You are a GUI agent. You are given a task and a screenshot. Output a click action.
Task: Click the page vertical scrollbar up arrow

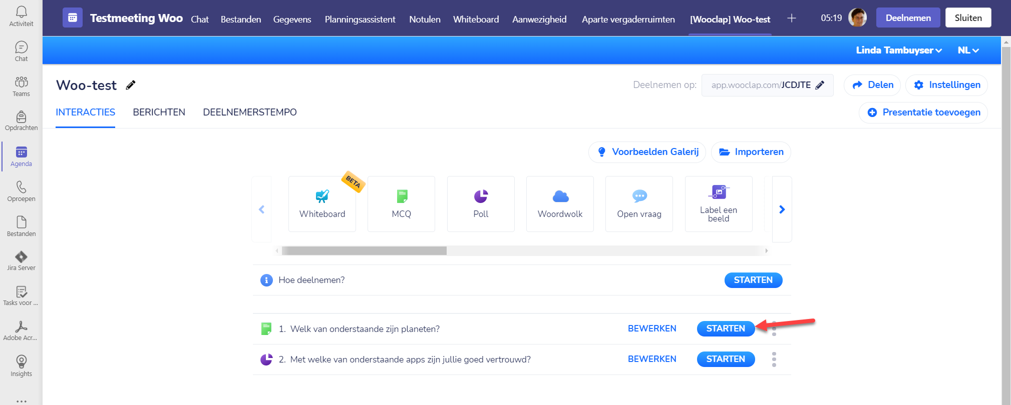1006,42
